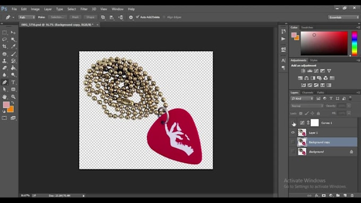Select the Move tool
Screen dimensions: 361x203
[13, 33]
